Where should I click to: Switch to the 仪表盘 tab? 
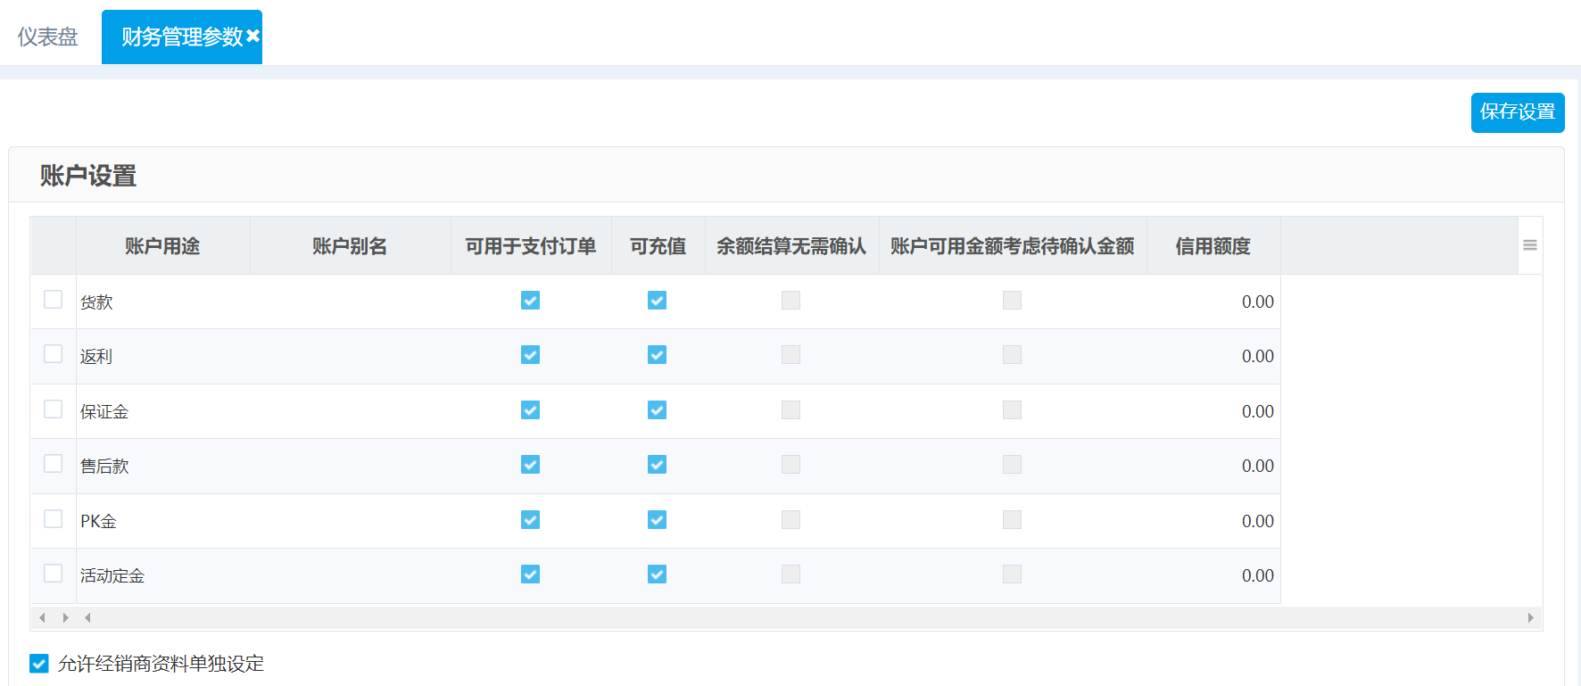point(48,37)
